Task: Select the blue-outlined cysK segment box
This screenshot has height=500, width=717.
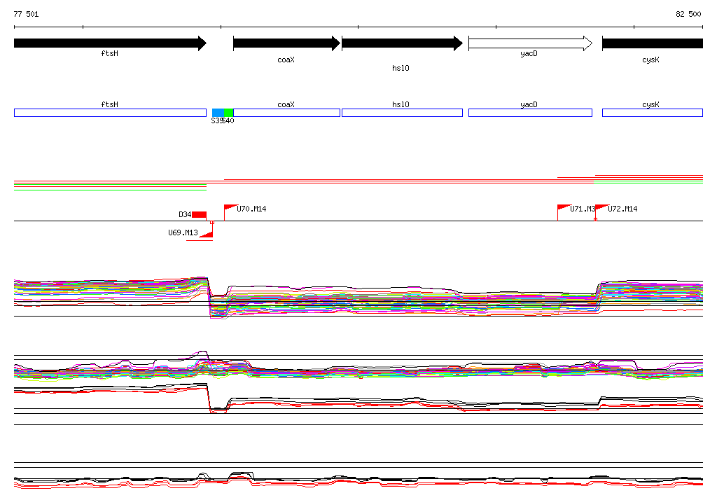Action: point(653,113)
